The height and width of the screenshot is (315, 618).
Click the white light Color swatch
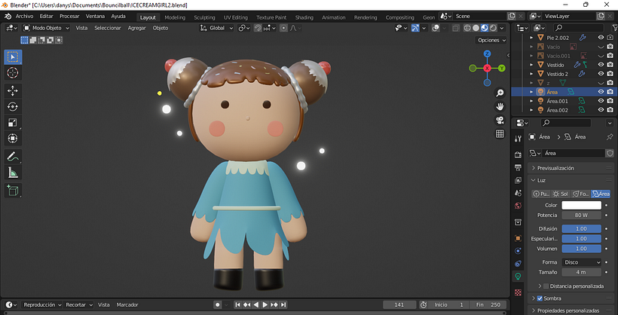click(581, 206)
